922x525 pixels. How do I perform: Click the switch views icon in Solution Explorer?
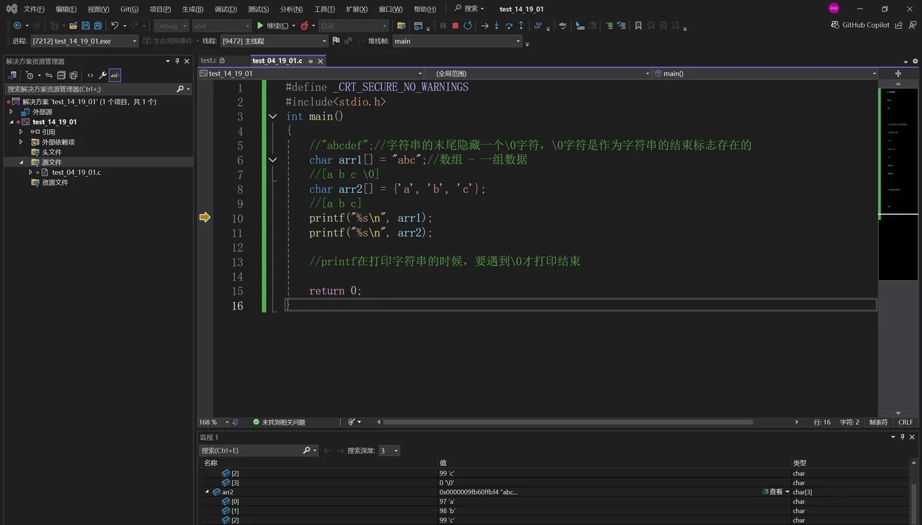(x=12, y=75)
